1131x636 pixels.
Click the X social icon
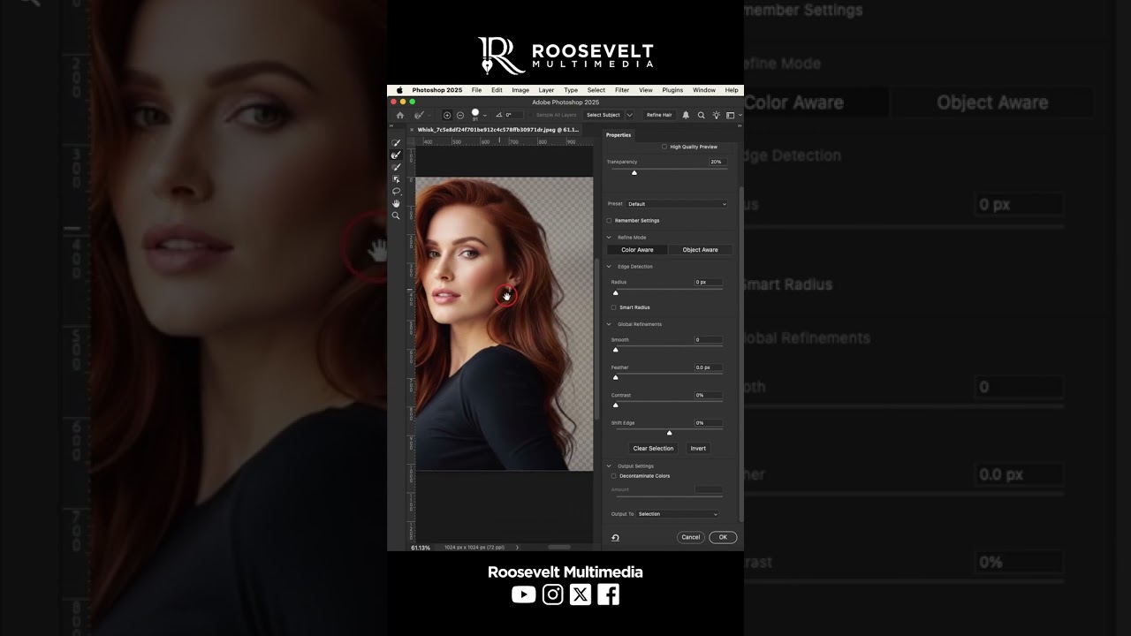pyautogui.click(x=581, y=594)
